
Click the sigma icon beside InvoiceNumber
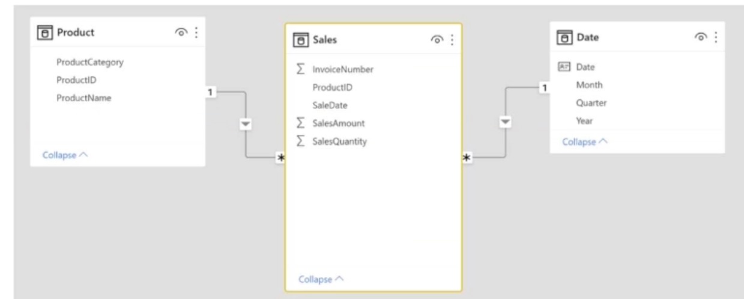tap(301, 70)
